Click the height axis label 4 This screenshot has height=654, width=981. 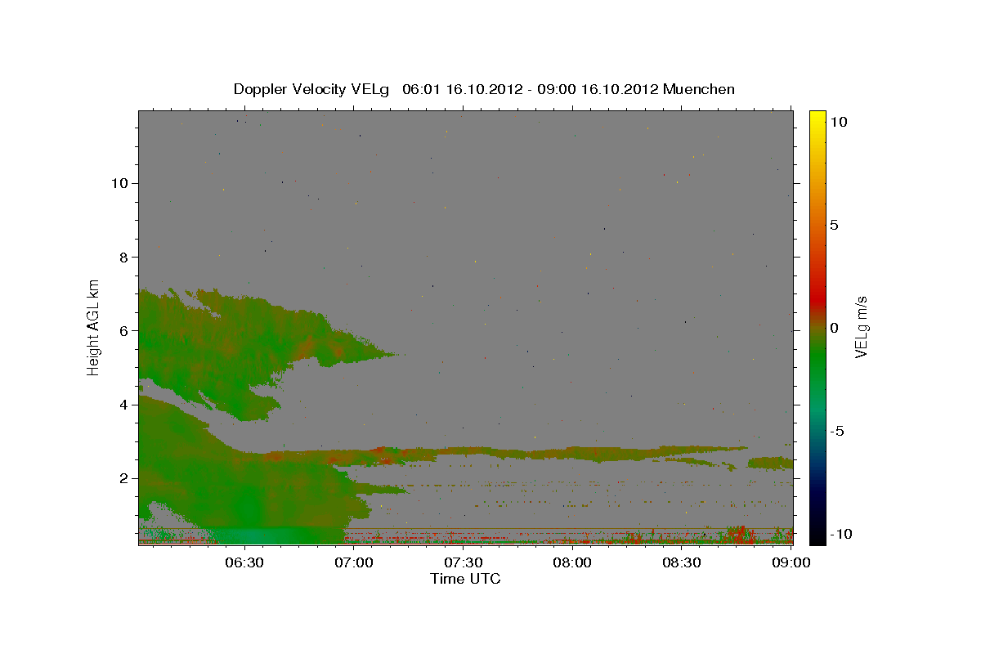(x=123, y=405)
